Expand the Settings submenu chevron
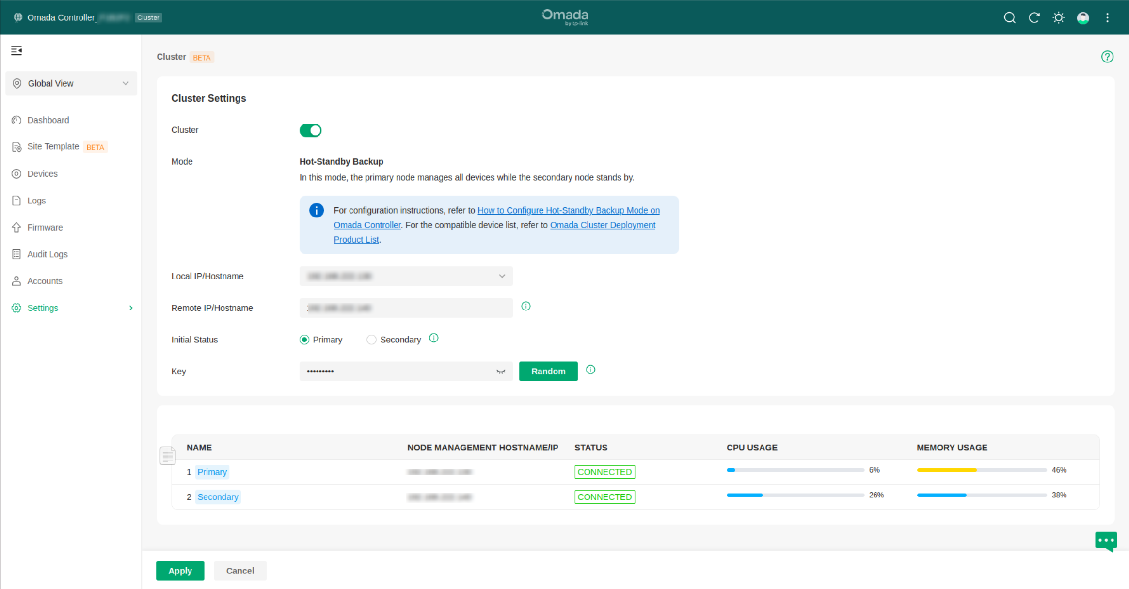Screen dimensions: 1129x589 point(131,308)
